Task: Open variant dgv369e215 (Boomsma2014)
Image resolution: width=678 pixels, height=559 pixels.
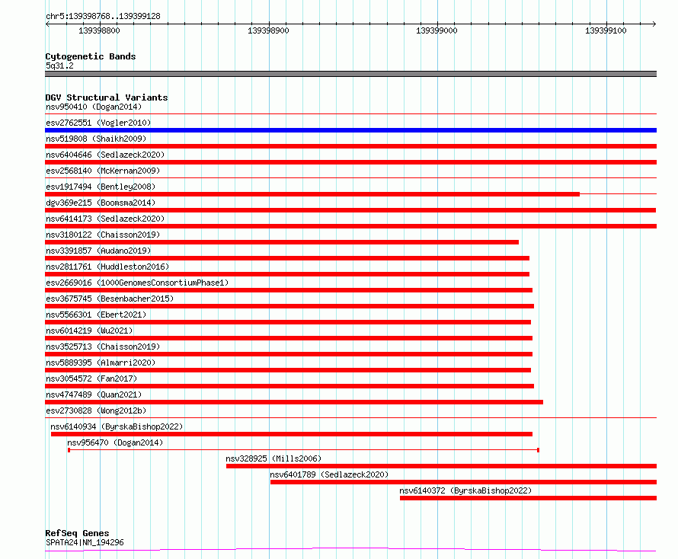Action: click(101, 203)
